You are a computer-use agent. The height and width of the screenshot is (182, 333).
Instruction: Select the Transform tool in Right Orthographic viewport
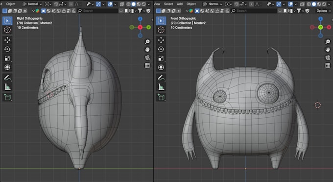pos(7,68)
